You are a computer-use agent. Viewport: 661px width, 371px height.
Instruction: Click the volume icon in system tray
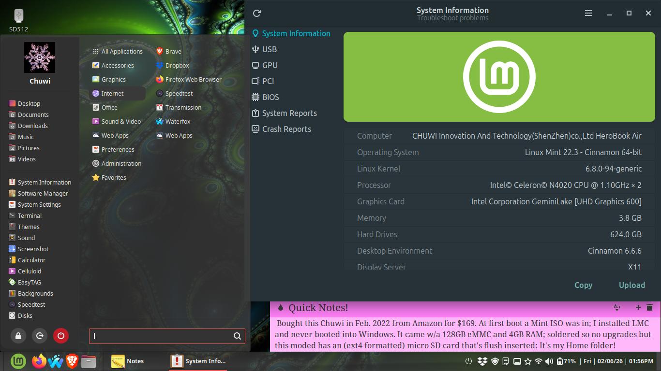[549, 361]
